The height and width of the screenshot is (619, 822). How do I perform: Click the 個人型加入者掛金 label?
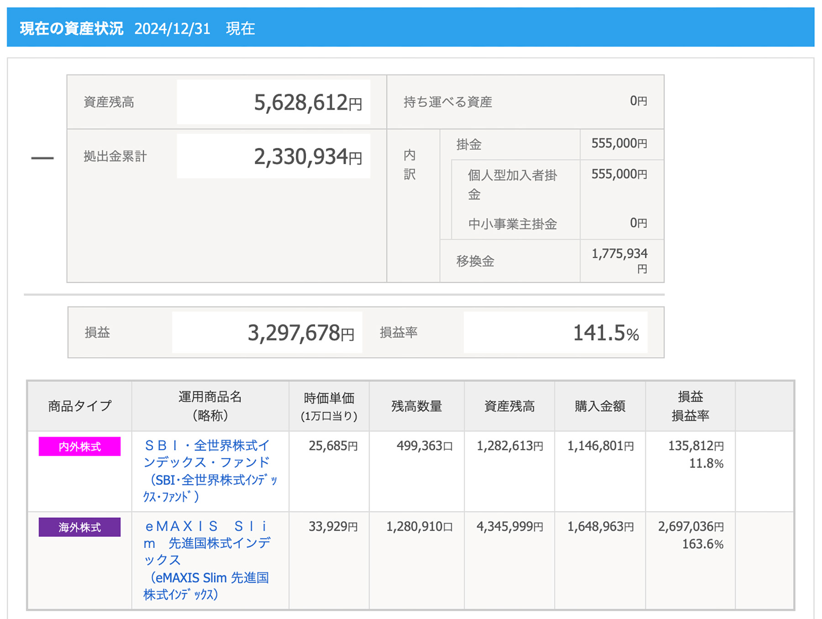tap(512, 185)
